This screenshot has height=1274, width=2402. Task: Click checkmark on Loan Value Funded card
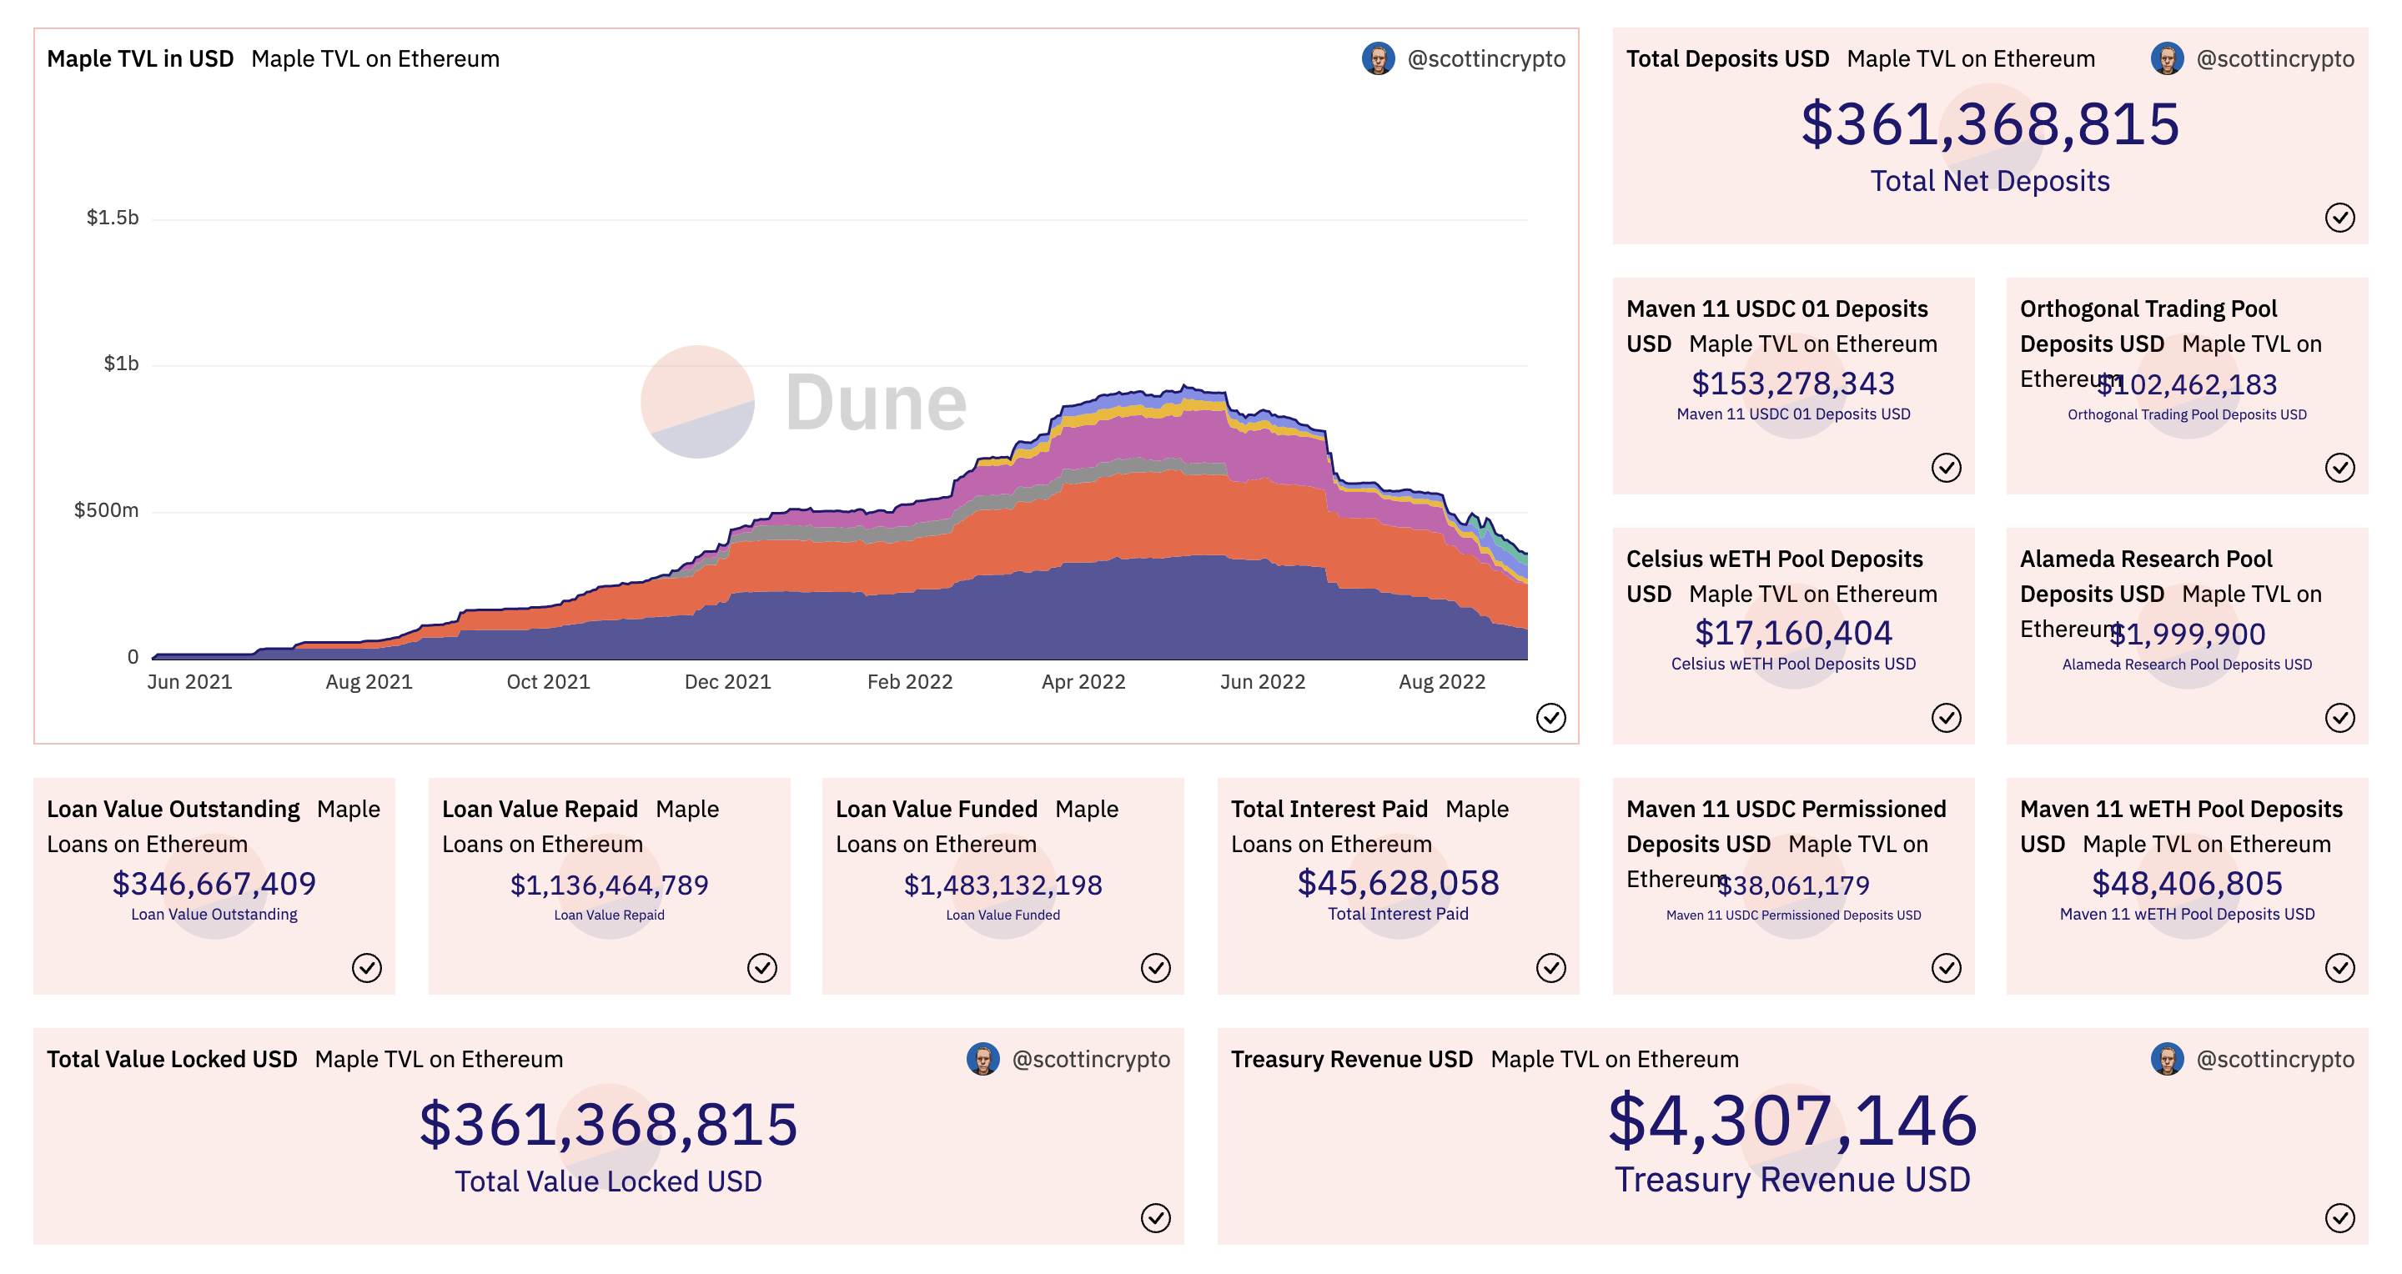pyautogui.click(x=1155, y=968)
